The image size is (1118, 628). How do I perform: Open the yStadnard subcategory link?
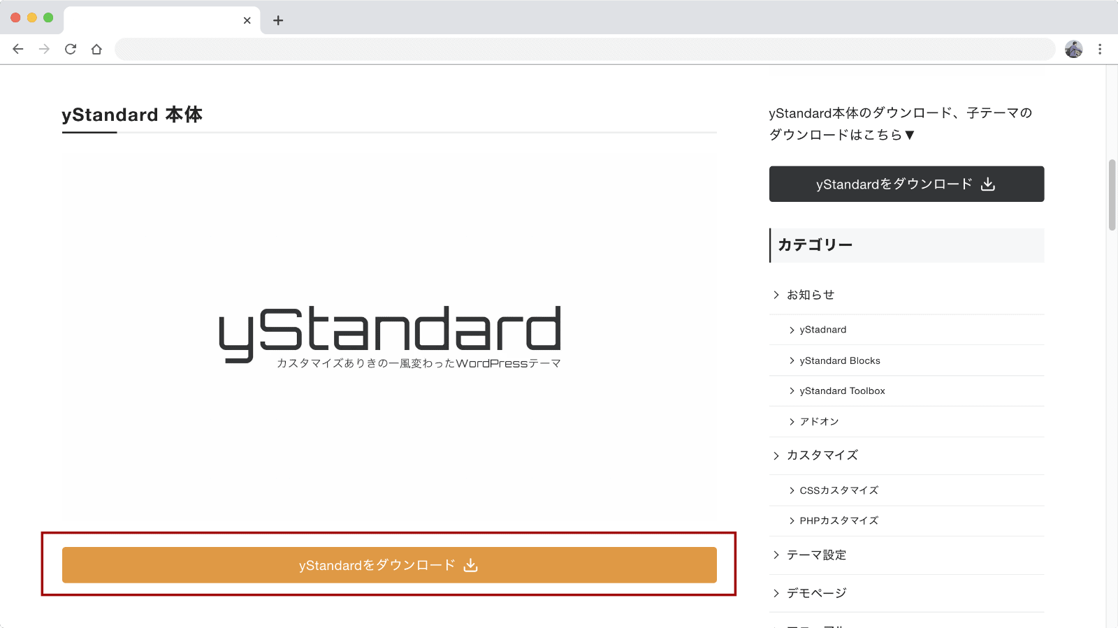pos(823,330)
